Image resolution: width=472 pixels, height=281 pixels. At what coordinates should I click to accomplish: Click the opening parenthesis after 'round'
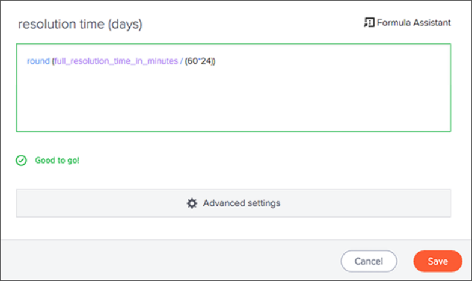(x=53, y=61)
